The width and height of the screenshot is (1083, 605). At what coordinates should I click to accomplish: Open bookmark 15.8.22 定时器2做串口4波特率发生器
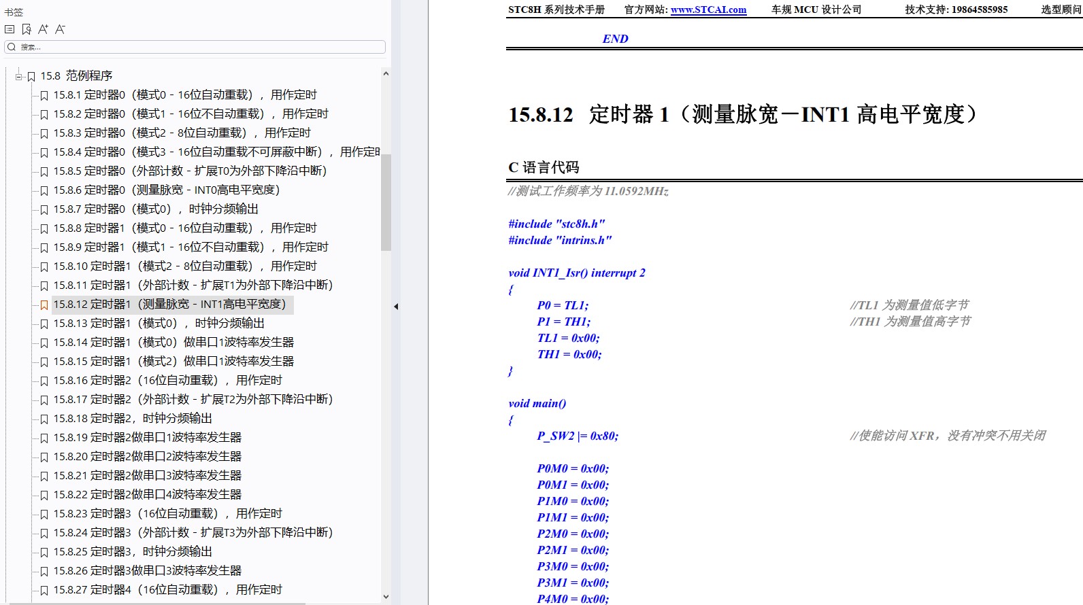148,494
